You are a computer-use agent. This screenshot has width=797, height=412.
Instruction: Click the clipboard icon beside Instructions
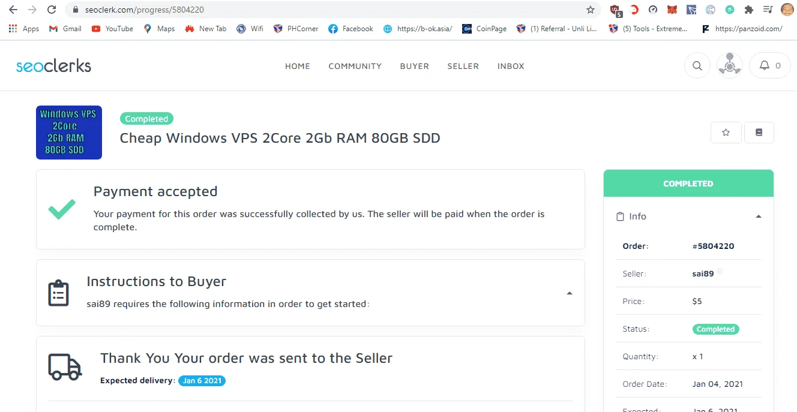coord(58,293)
